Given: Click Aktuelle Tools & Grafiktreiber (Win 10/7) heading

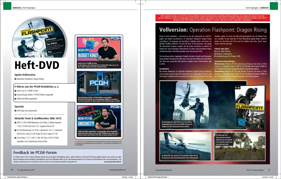Looking at the screenshot, I should tap(38, 118).
